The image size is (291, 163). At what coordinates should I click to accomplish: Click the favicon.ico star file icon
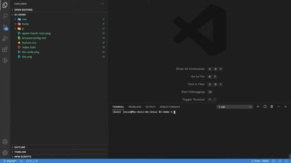[x=19, y=43]
